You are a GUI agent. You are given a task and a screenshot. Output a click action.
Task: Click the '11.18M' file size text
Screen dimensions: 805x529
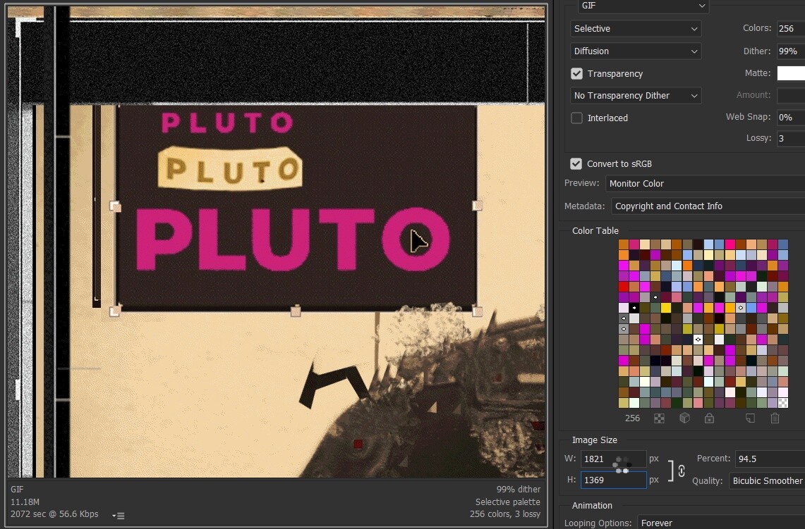tap(25, 502)
